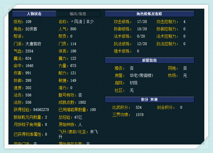Screen dimensions: 213x153
Task: Click the 同袍 value 否
Action: click(x=185, y=68)
